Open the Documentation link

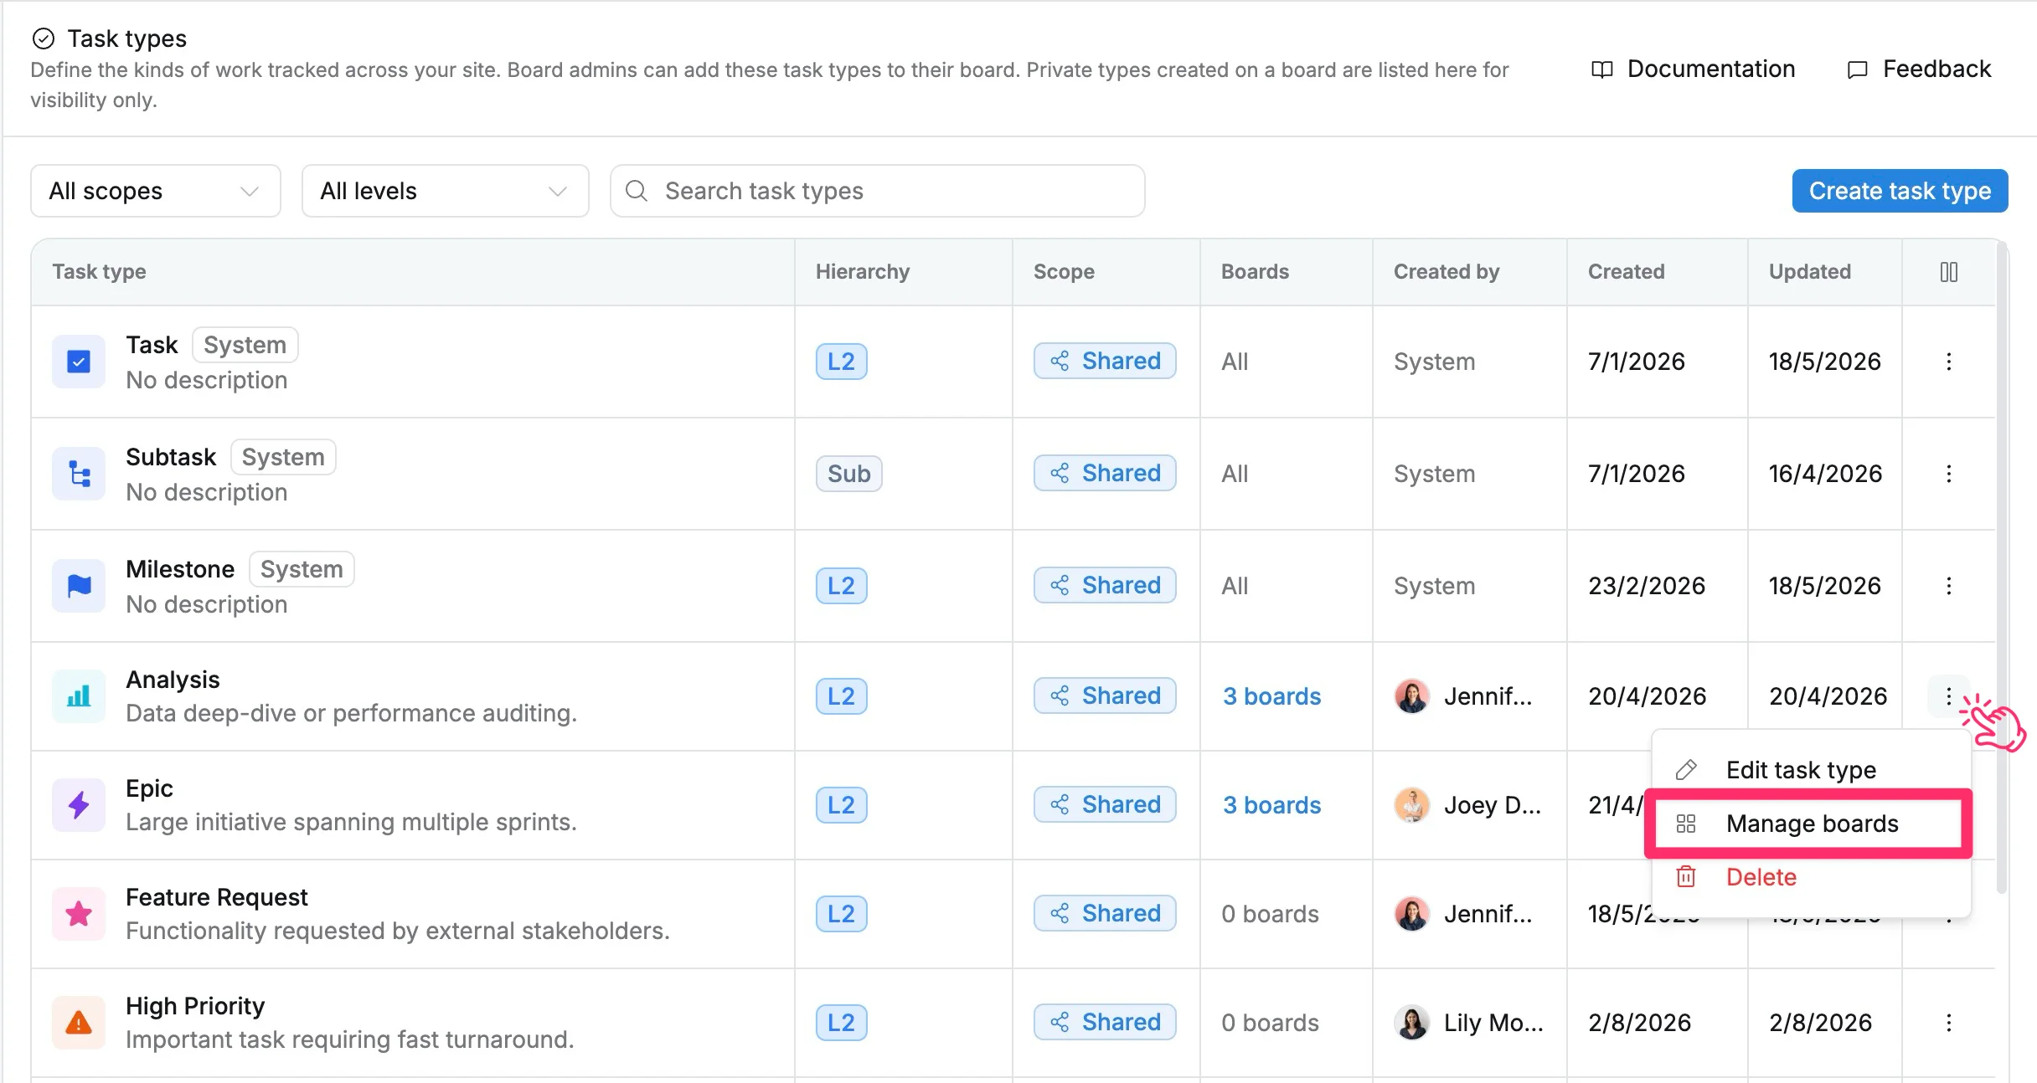click(1693, 69)
